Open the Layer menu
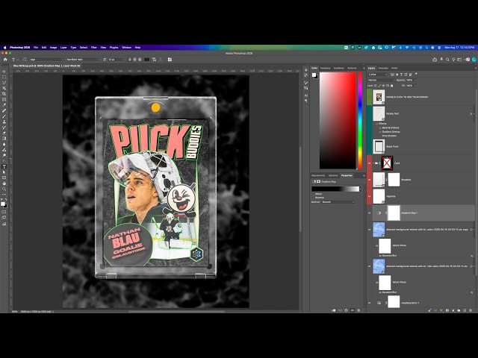 point(63,48)
